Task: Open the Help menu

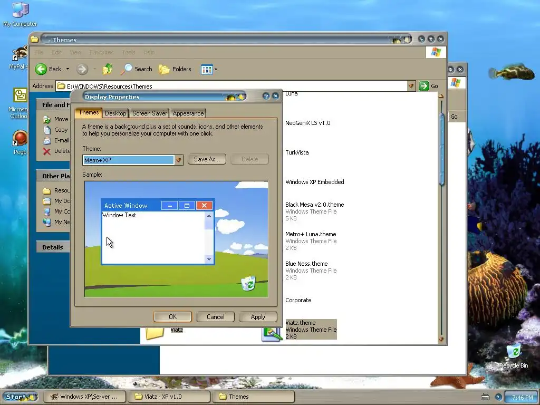Action: point(149,52)
